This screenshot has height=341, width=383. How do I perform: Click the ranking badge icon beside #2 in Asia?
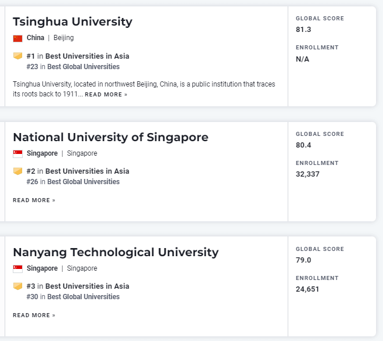(x=17, y=171)
